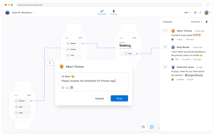The width and height of the screenshot is (215, 136).
Task: Open notifications bell in Comments panel
Action: pyautogui.click(x=206, y=22)
